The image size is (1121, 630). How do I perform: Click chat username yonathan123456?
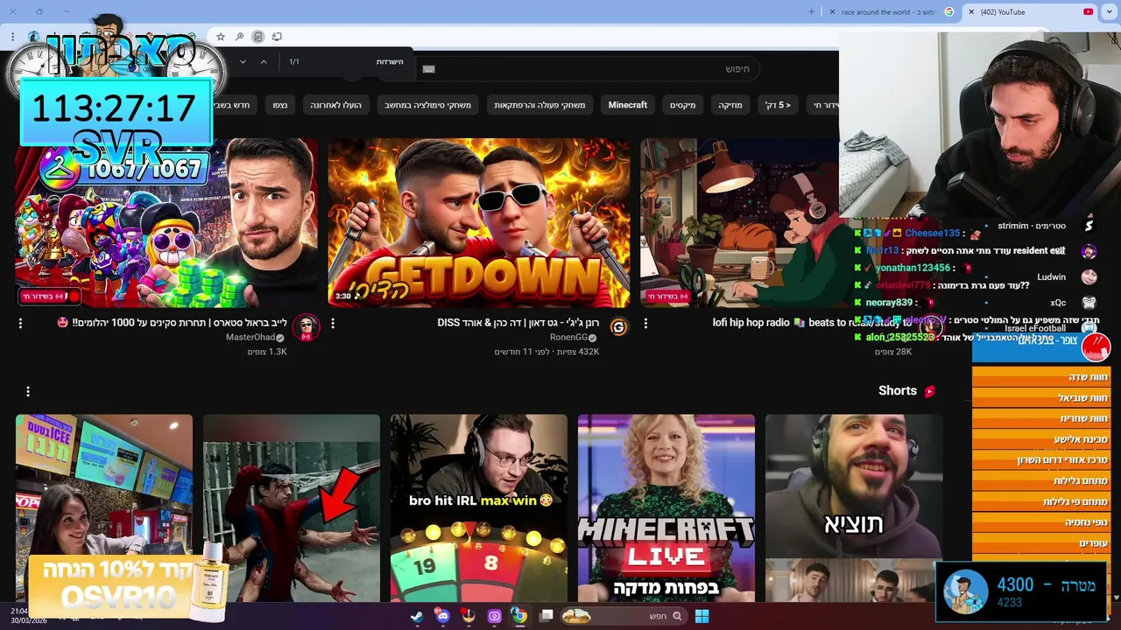coord(913,268)
